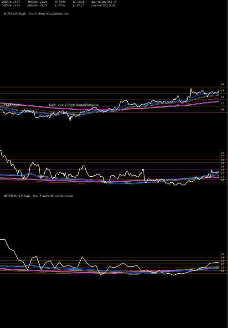Select the low price 'L:' readout
The width and height of the screenshot is (228, 328).
(x=79, y=5)
